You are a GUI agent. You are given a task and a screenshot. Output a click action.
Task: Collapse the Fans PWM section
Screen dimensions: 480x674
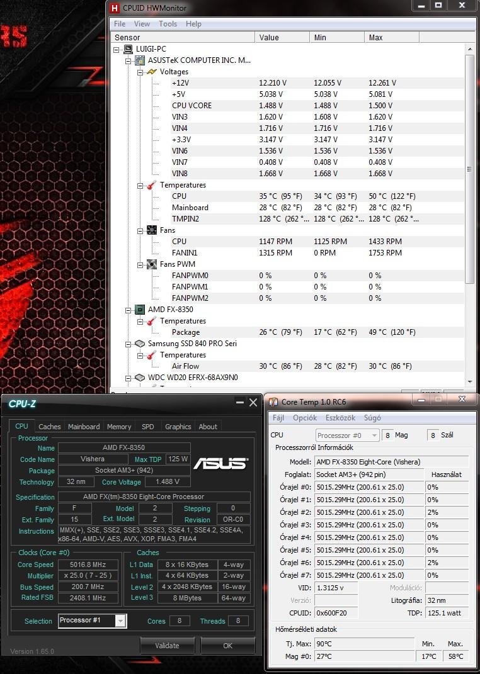coord(140,264)
